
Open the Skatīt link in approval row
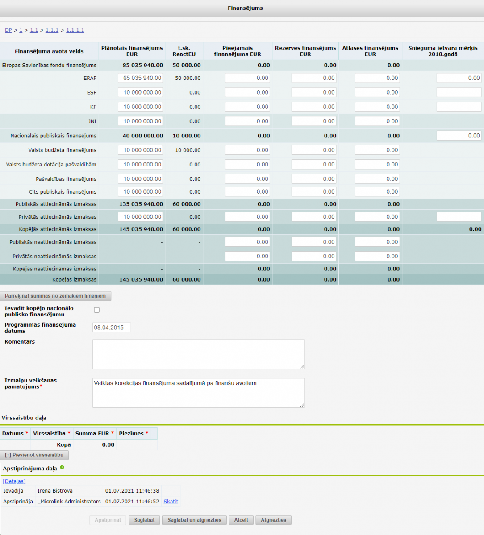[171, 502]
